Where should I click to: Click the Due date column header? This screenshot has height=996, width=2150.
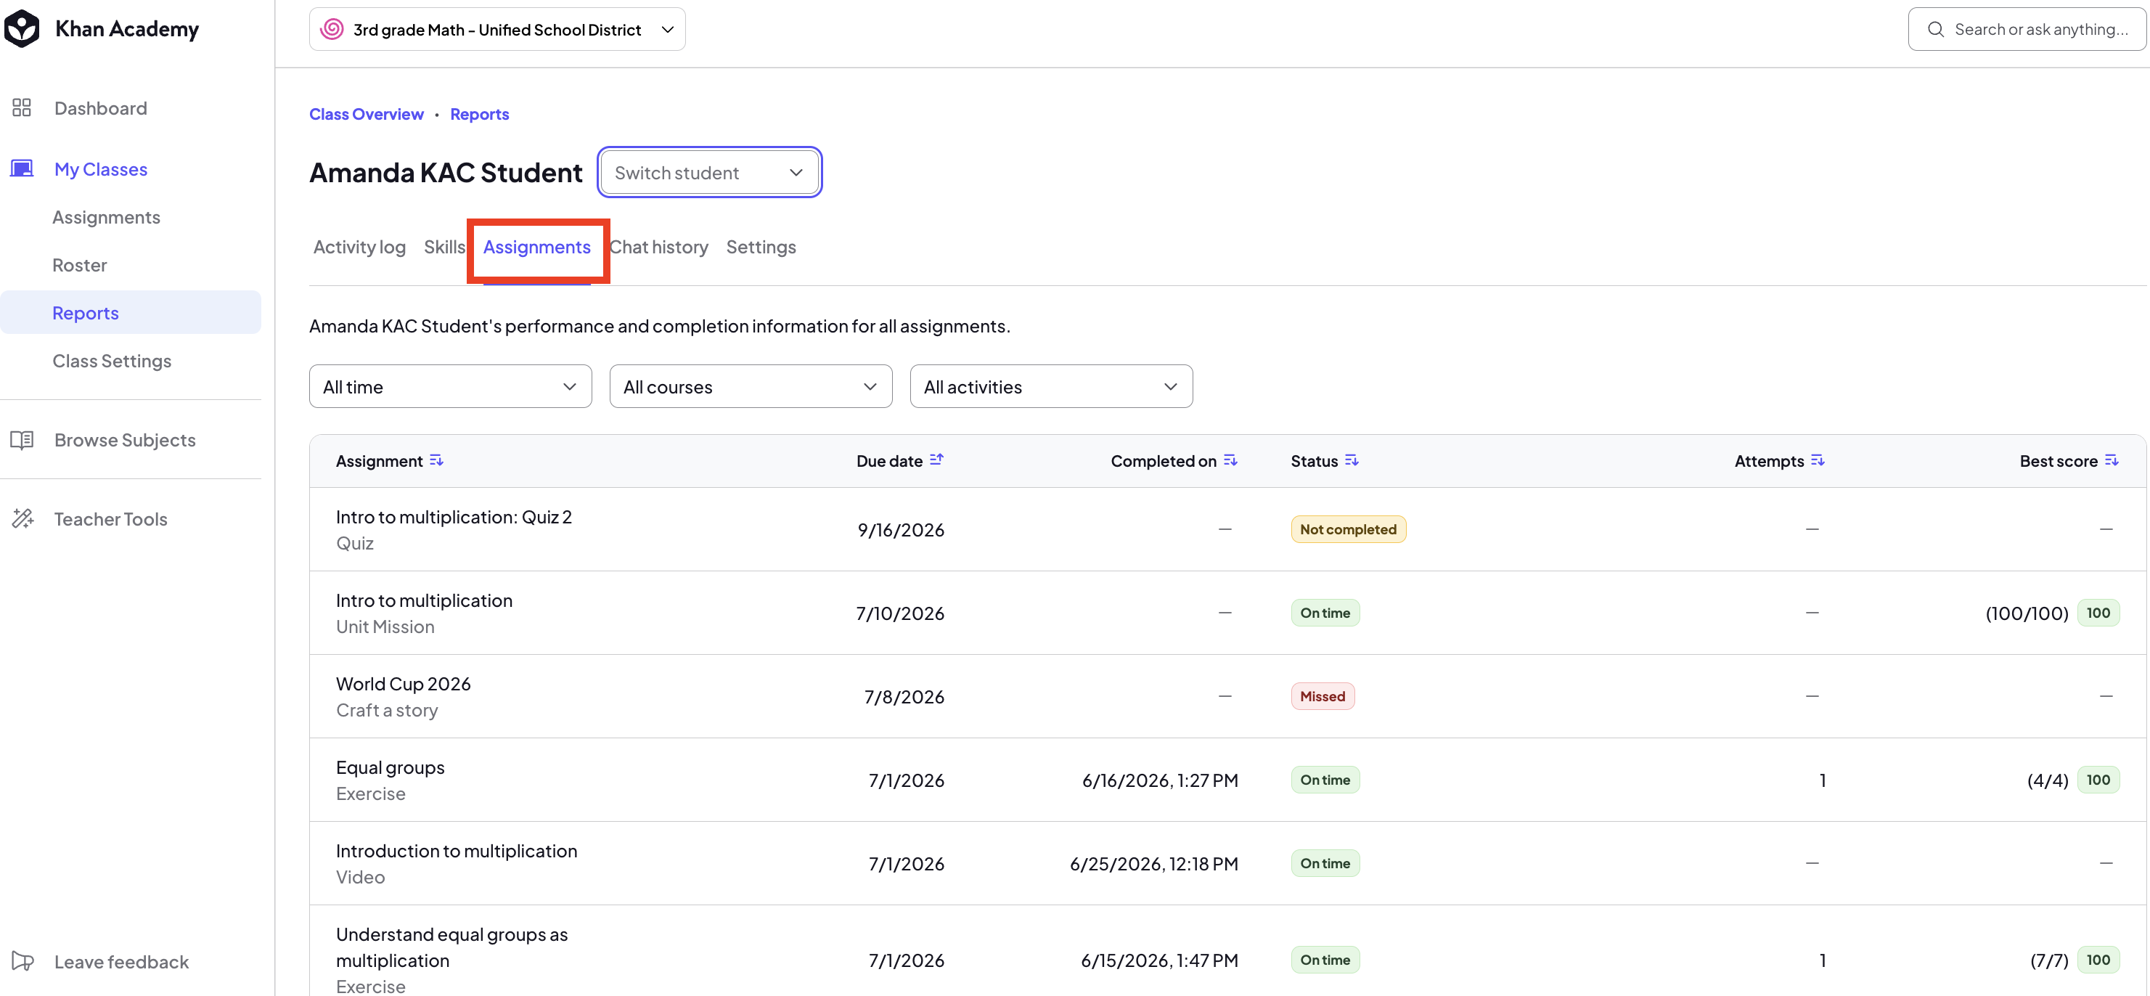889,460
